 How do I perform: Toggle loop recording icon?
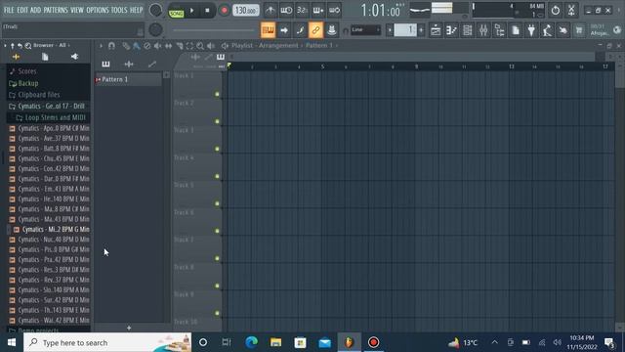point(334,11)
